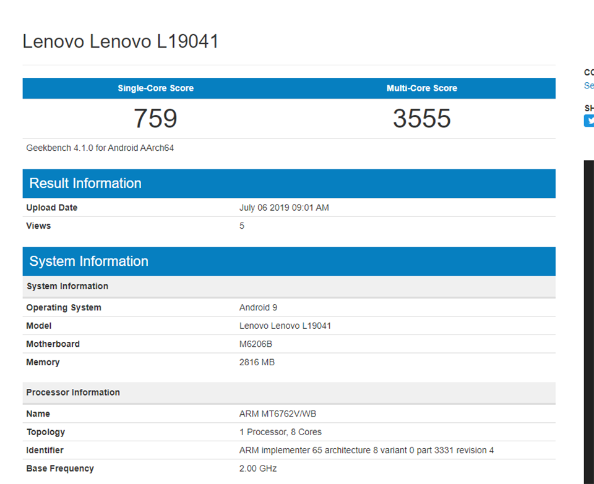Image resolution: width=594 pixels, height=484 pixels.
Task: Click the 'Upload Date' label
Action: click(52, 208)
